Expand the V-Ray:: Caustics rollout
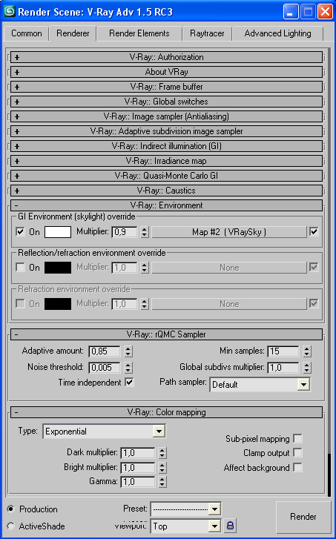This screenshot has width=336, height=539. 166,191
